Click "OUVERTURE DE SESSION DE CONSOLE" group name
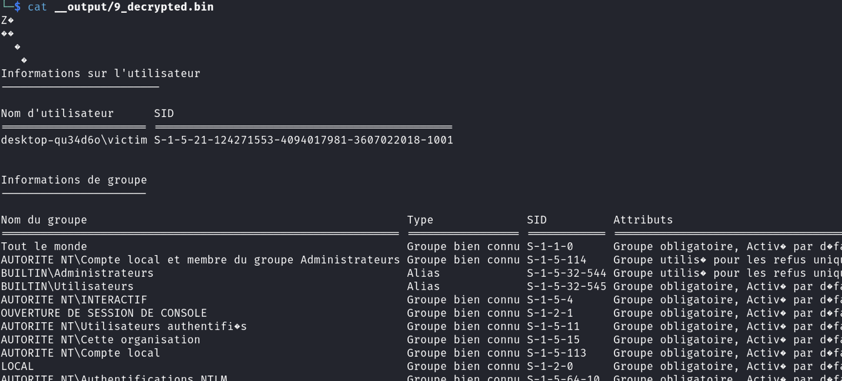This screenshot has height=381, width=842. pos(103,313)
